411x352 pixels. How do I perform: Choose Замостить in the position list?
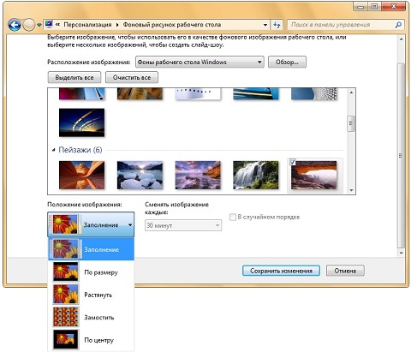[91, 317]
